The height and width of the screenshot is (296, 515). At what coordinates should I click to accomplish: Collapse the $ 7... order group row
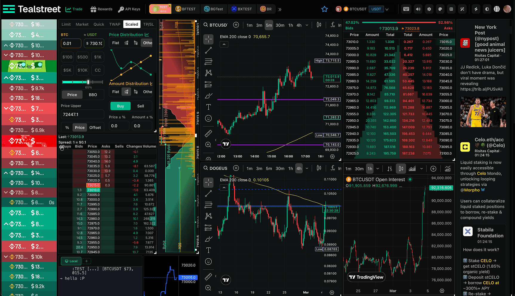(6, 108)
